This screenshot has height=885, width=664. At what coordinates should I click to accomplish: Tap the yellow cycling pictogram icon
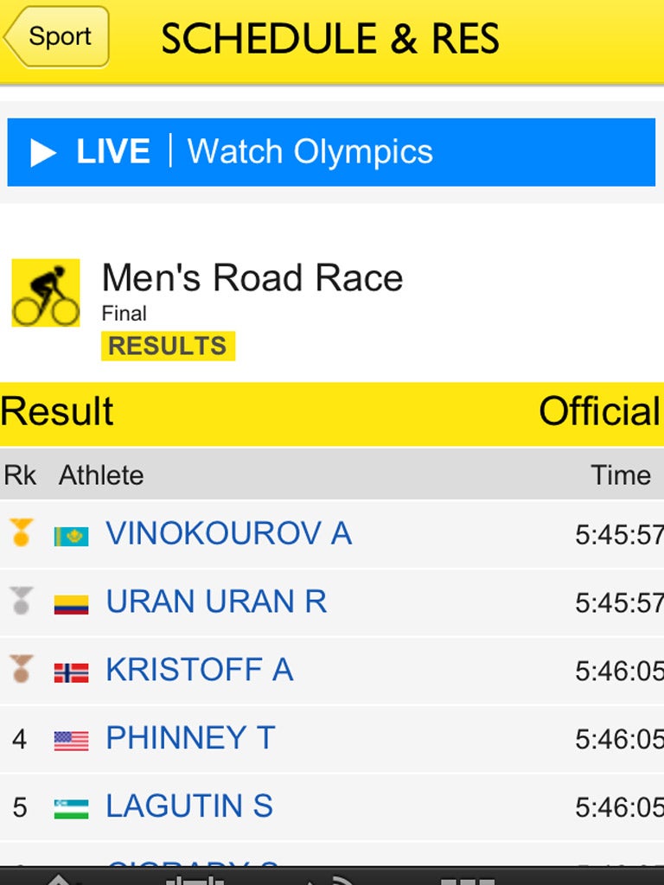[x=46, y=293]
